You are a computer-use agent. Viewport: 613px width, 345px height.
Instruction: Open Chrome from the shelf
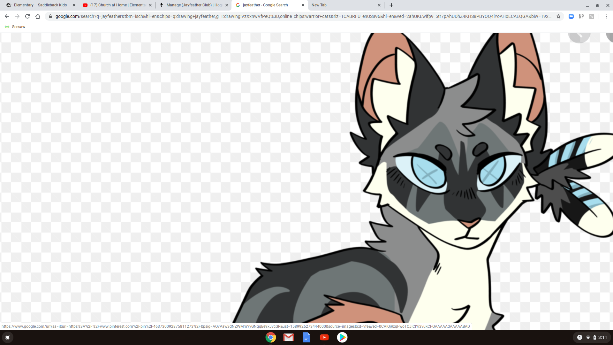pos(271,337)
